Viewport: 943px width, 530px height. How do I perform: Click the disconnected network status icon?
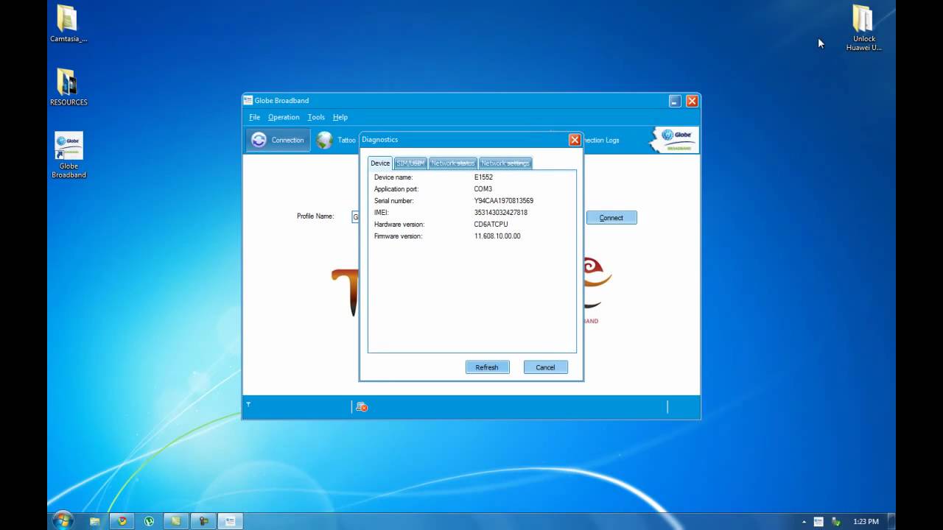coord(361,406)
